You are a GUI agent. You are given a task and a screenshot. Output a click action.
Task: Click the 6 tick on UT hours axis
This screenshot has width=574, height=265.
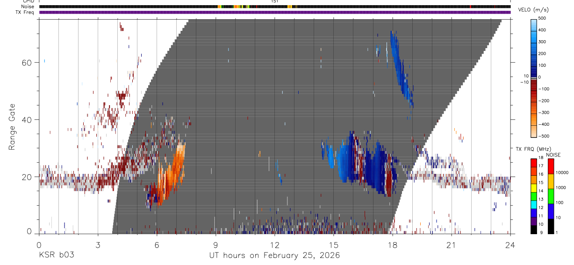(157, 244)
